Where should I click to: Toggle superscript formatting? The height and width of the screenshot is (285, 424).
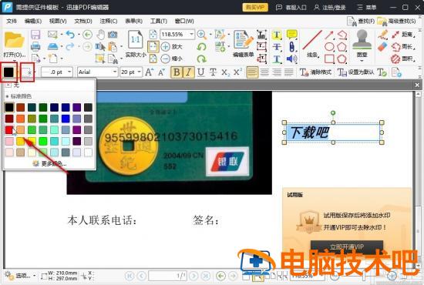(237, 72)
